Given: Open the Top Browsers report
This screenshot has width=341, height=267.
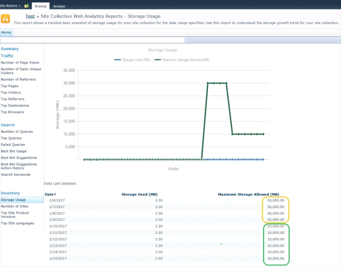Looking at the screenshot, I should click(13, 112).
